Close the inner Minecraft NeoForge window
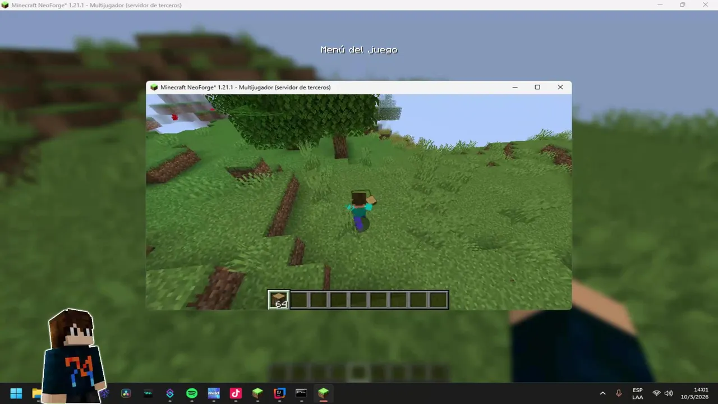Screen dimensions: 718x404 click(x=560, y=88)
